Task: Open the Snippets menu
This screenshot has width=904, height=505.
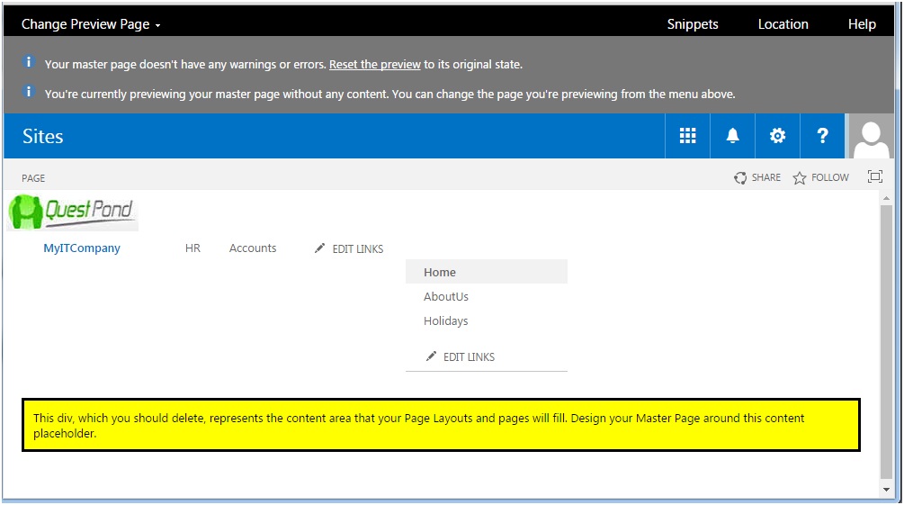Action: pyautogui.click(x=693, y=24)
